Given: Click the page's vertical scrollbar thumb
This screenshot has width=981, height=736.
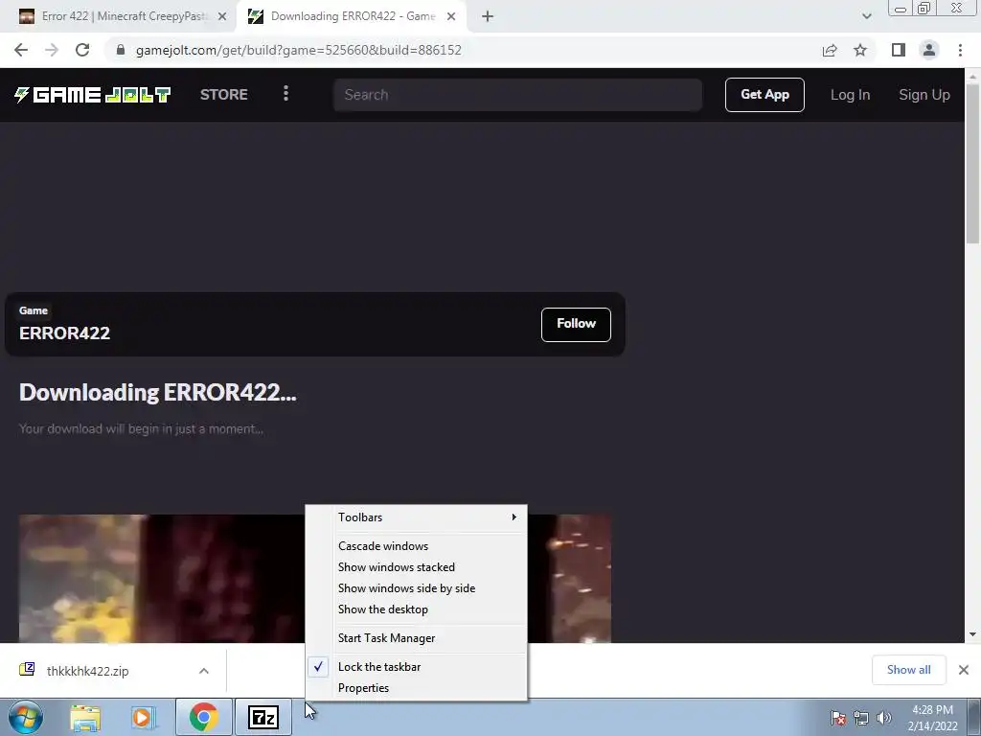Looking at the screenshot, I should [x=972, y=164].
